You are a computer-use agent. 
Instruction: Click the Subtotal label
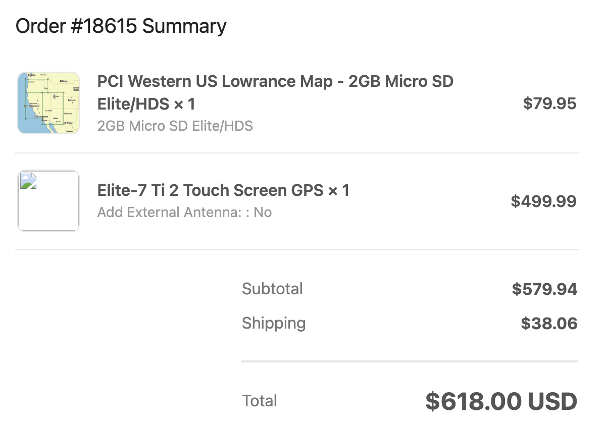[272, 289]
